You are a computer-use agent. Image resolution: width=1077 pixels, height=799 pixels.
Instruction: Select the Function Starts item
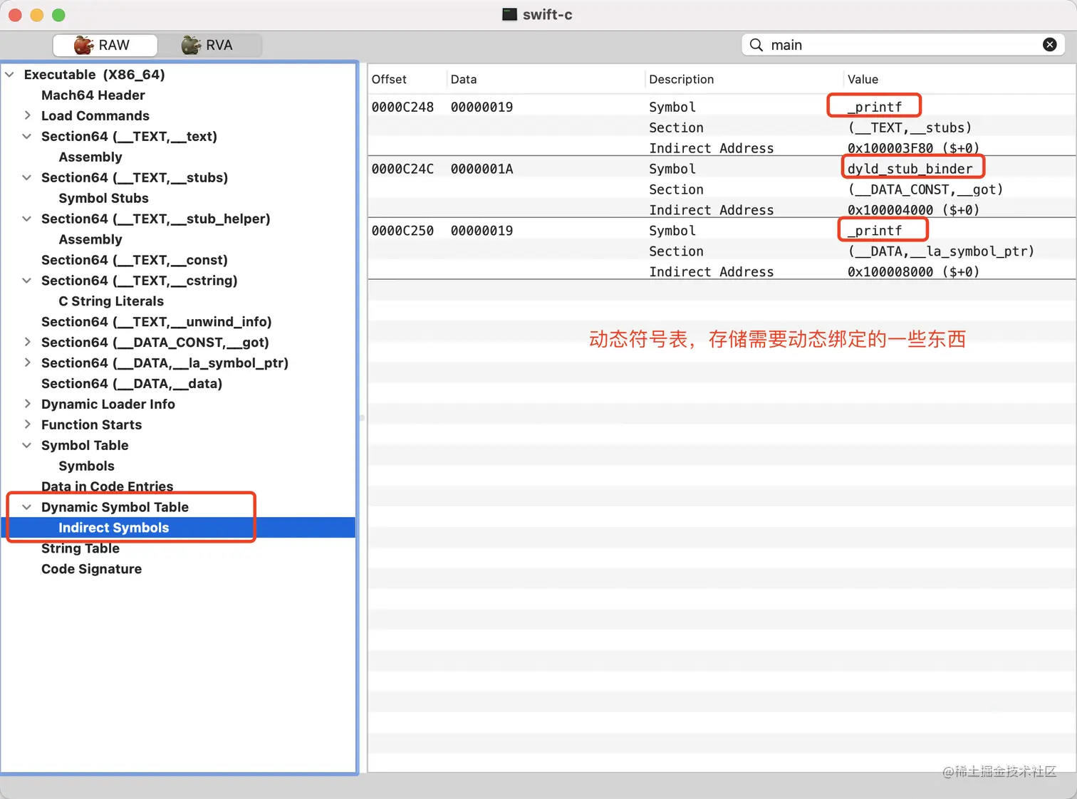[x=91, y=425]
